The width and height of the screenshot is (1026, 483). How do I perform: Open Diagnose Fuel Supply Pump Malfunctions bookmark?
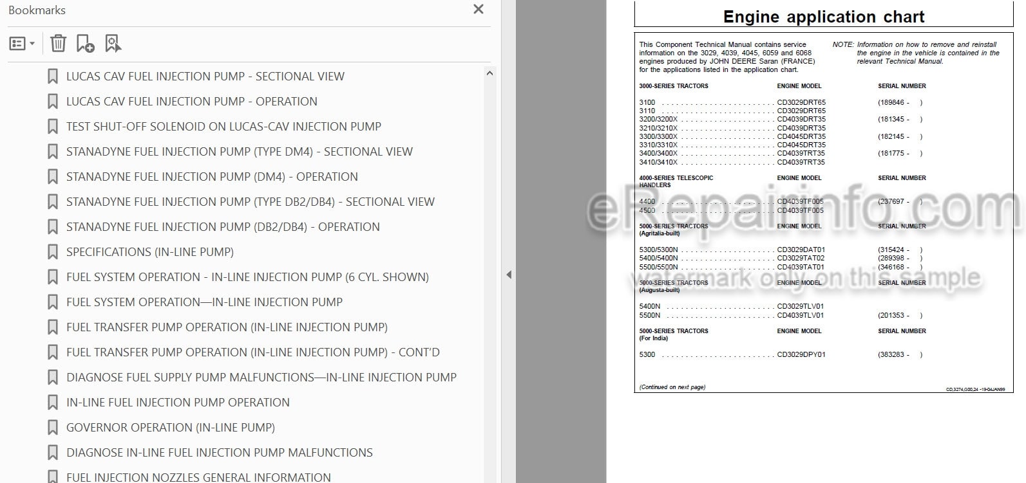pyautogui.click(x=261, y=377)
